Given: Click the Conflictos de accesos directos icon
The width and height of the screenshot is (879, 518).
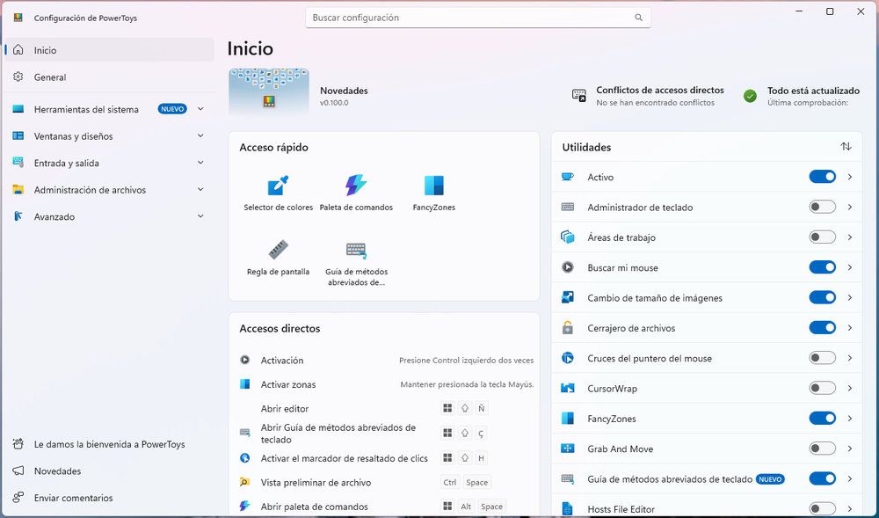Looking at the screenshot, I should pyautogui.click(x=579, y=95).
